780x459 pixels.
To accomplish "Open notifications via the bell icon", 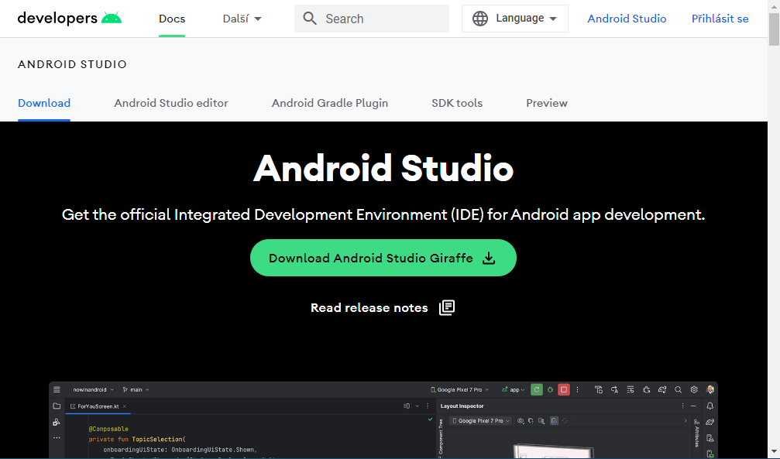I will point(710,406).
